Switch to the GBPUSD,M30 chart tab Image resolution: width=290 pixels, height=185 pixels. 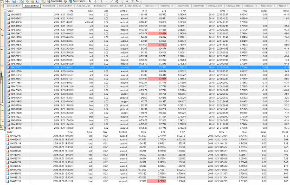[134, 6]
